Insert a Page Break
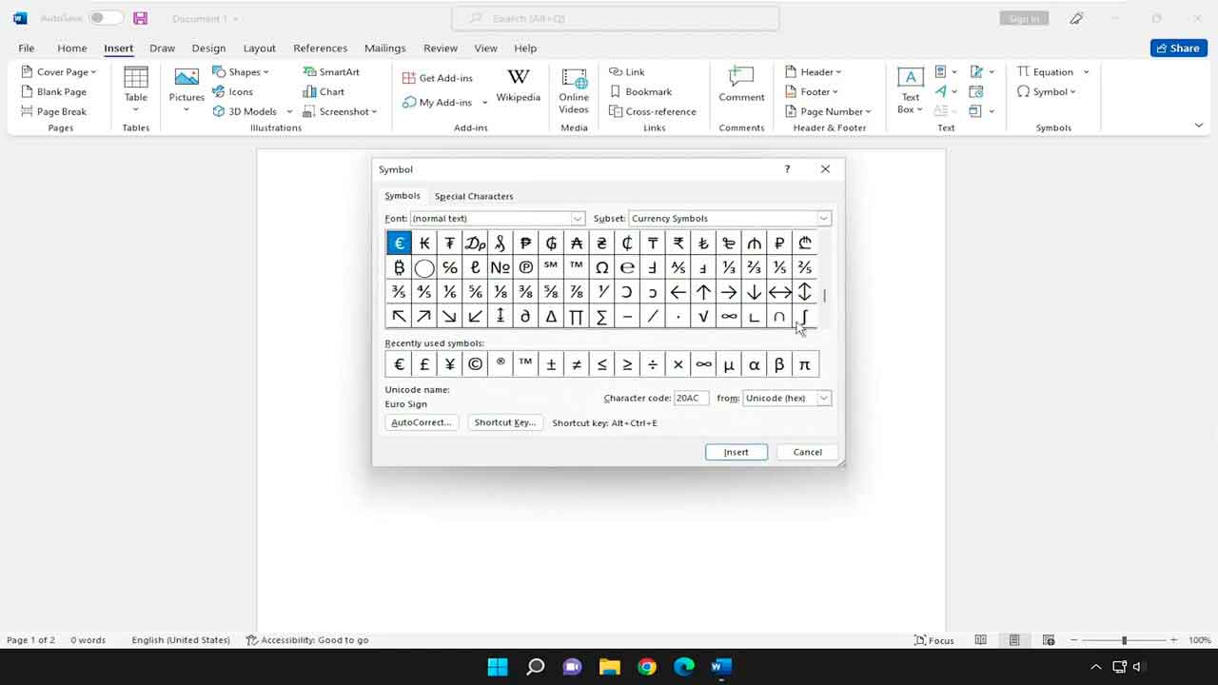1218x685 pixels. click(53, 111)
